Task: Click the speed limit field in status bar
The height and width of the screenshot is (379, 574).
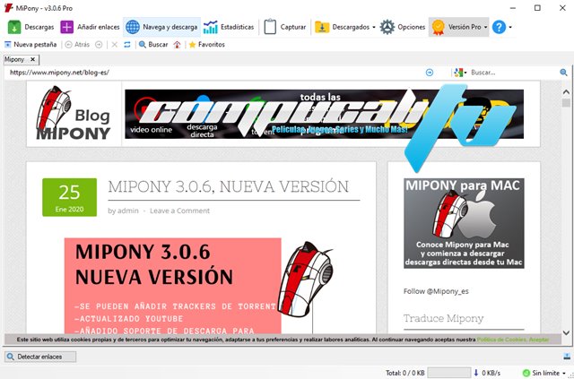Action: click(448, 373)
